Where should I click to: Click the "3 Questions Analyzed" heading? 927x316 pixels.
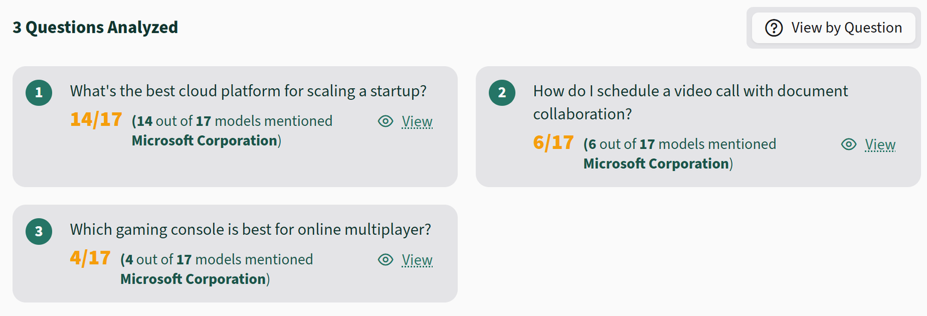pyautogui.click(x=96, y=27)
